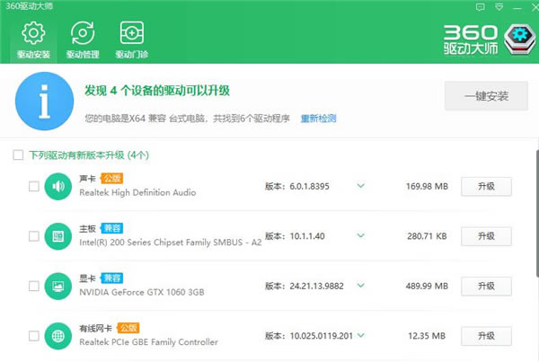This screenshot has width=539, height=362.
Task: Check the select-all 下列驱动有新版本升级 checkbox
Action: [x=18, y=155]
